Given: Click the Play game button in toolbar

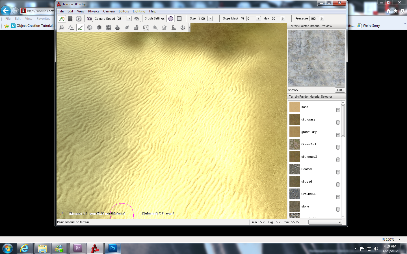Looking at the screenshot, I should tap(79, 19).
